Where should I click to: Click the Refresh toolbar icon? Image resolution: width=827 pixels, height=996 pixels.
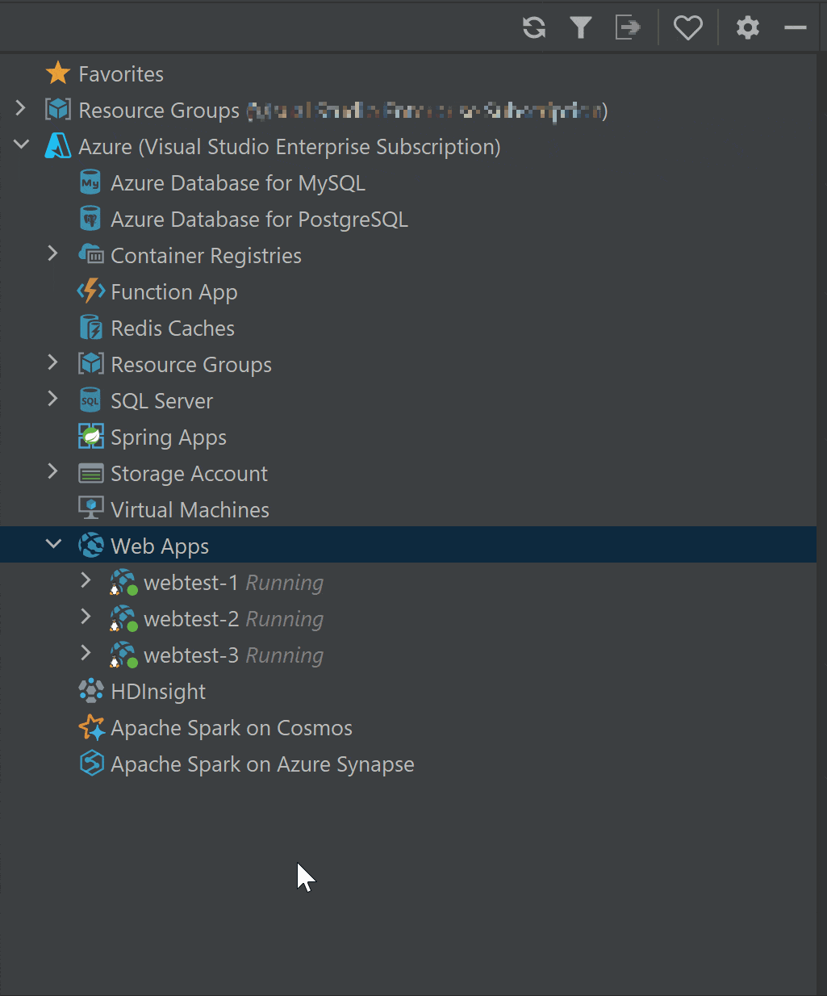click(x=534, y=27)
